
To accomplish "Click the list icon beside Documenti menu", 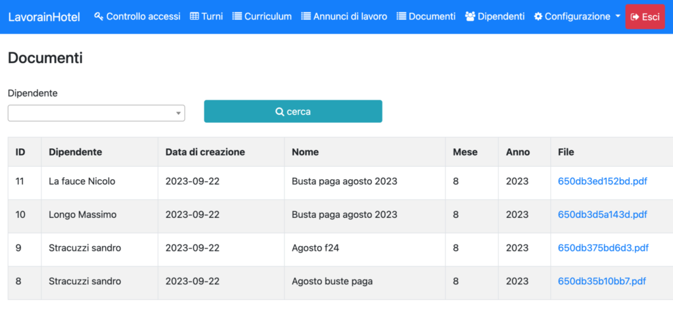I will 402,16.
